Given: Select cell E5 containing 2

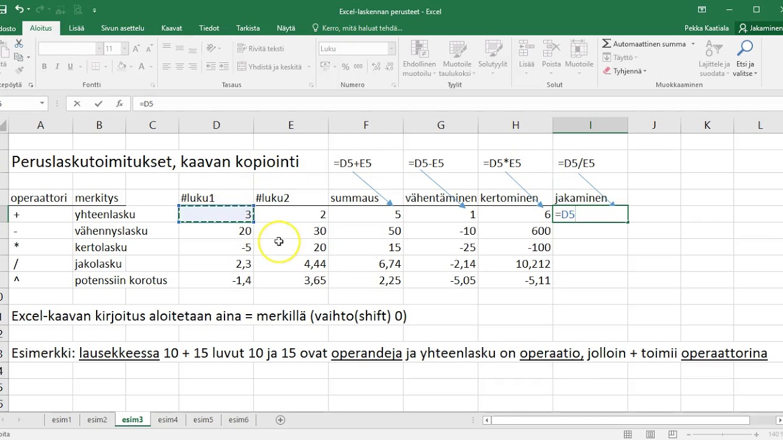Looking at the screenshot, I should [291, 215].
